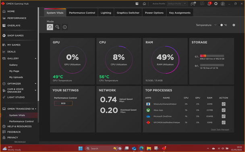Open PERFORMANCE in sidebar
This screenshot has height=152, width=245.
[17, 18]
